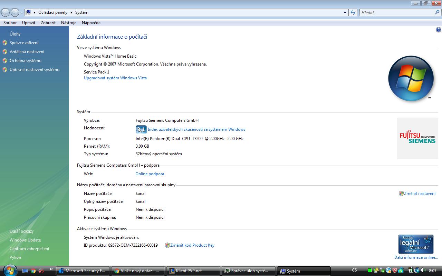Click the shield icon beside Ochrana systému
The image size is (442, 276).
click(x=5, y=61)
